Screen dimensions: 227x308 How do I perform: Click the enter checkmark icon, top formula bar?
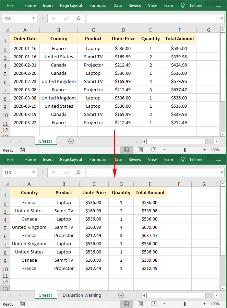click(66, 19)
